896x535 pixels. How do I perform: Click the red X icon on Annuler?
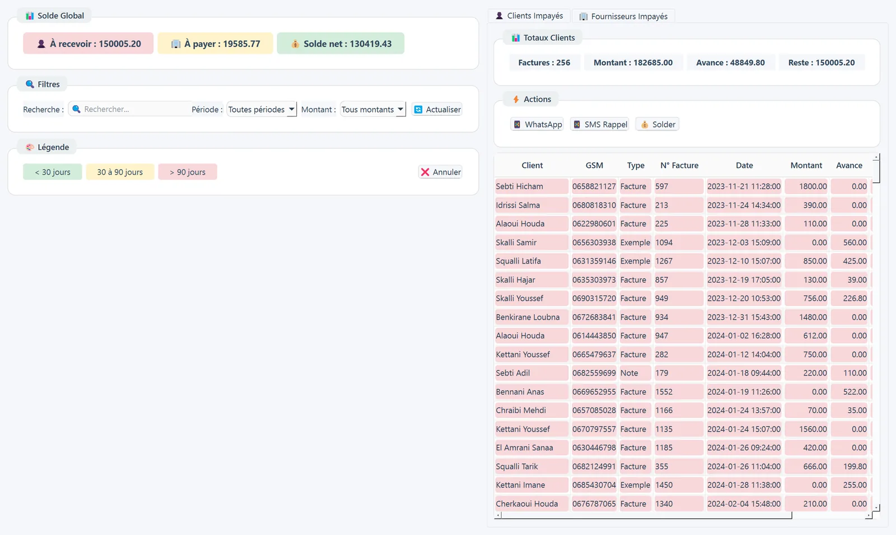tap(425, 172)
